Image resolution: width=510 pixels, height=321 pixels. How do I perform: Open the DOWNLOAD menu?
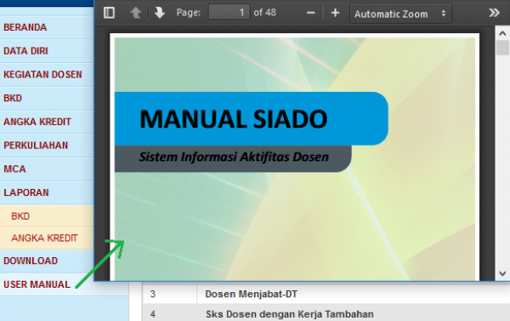point(47,261)
